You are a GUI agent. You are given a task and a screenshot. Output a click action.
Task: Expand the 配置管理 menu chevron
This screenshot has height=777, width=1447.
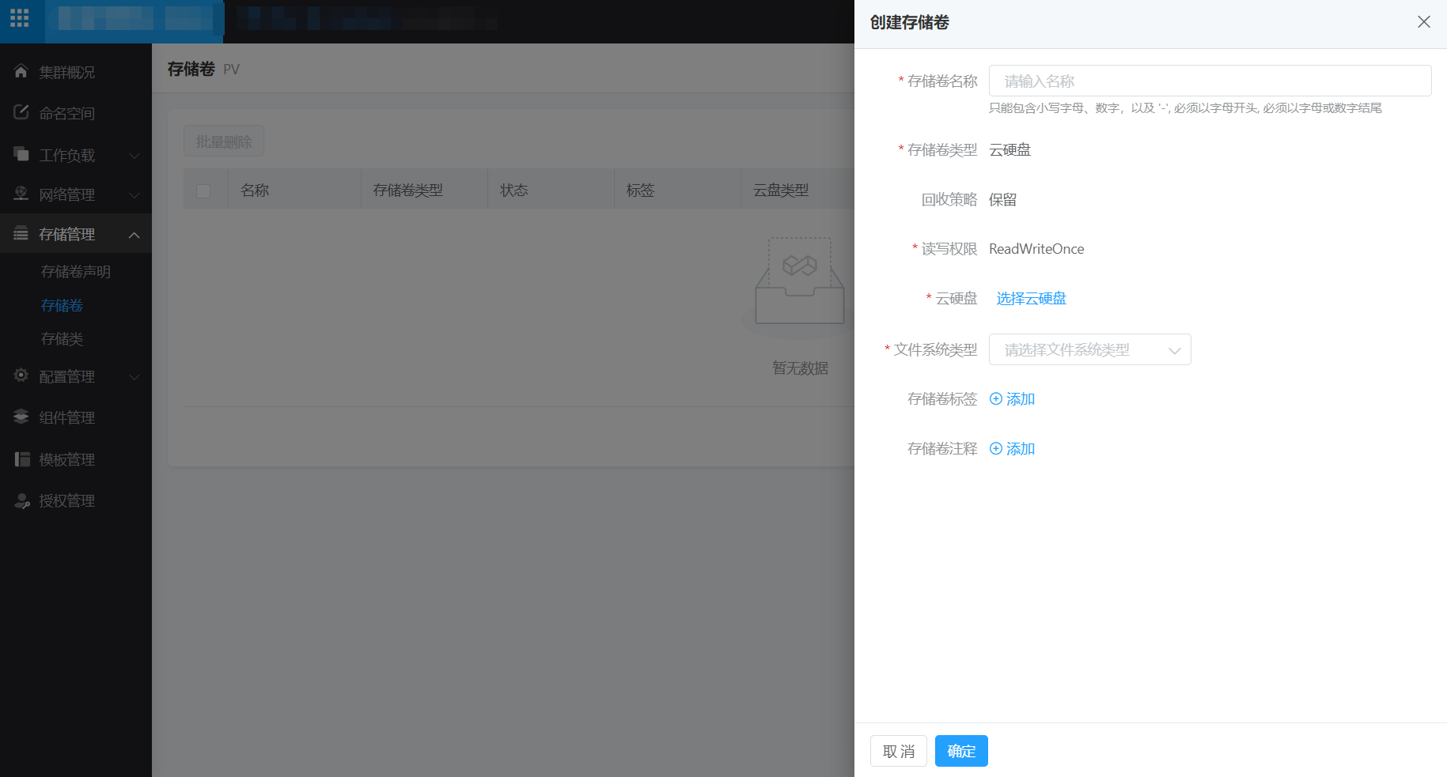click(x=134, y=377)
